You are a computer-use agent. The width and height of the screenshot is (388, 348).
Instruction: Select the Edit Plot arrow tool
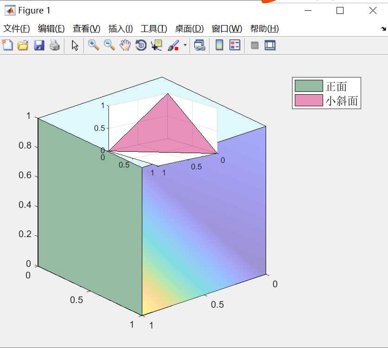(x=75, y=45)
